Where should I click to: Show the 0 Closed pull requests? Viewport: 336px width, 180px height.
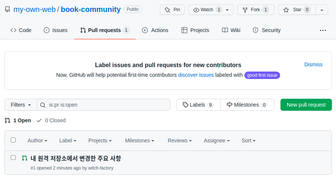click(51, 120)
